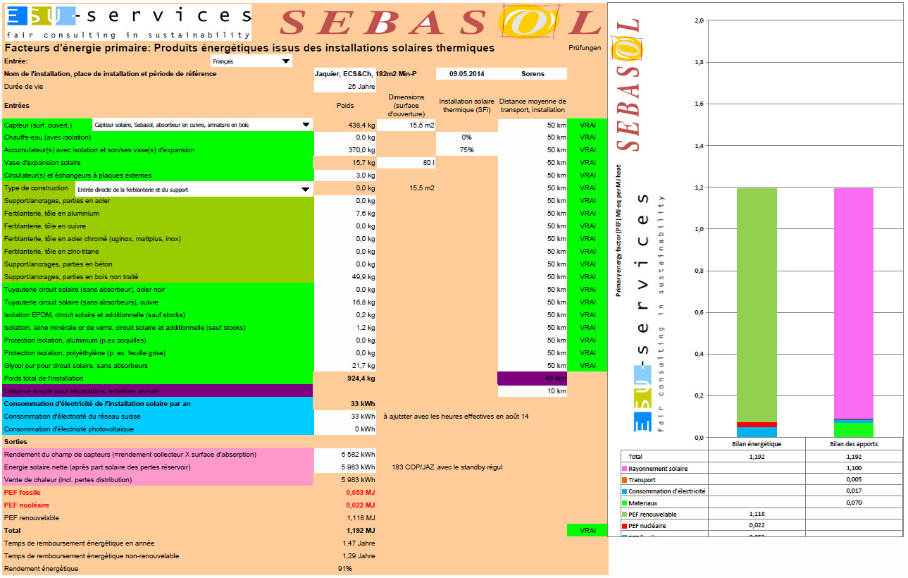908x578 pixels.
Task: Click the energy payback value 1,47 Jahre
Action: click(359, 543)
